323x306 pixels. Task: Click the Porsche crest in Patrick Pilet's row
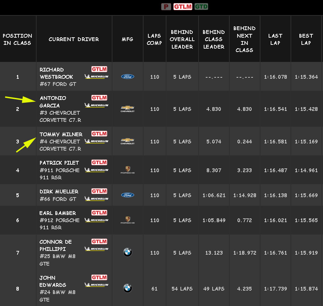(x=127, y=170)
